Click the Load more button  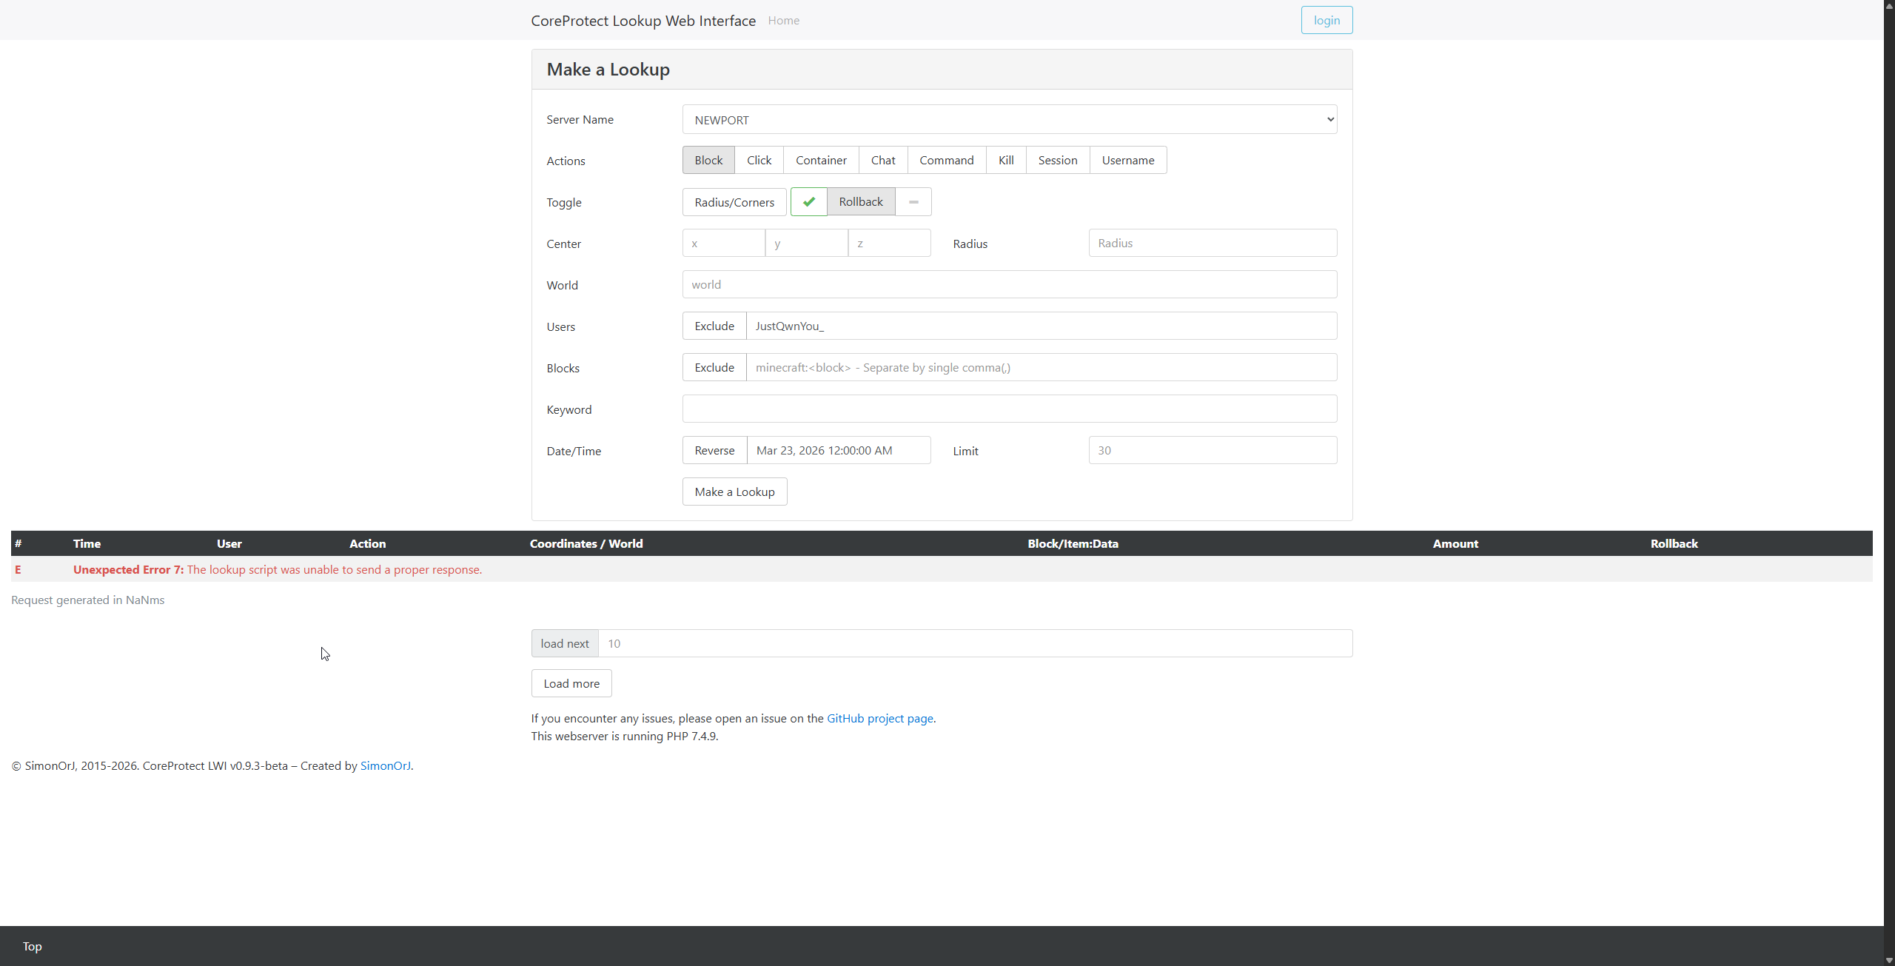571,683
